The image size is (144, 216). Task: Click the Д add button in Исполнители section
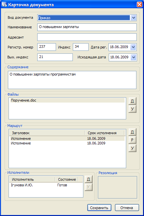[x=89, y=179]
